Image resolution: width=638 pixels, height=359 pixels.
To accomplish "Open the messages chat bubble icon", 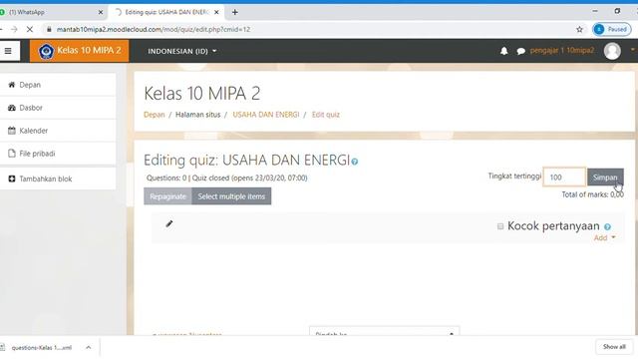I will coord(520,51).
